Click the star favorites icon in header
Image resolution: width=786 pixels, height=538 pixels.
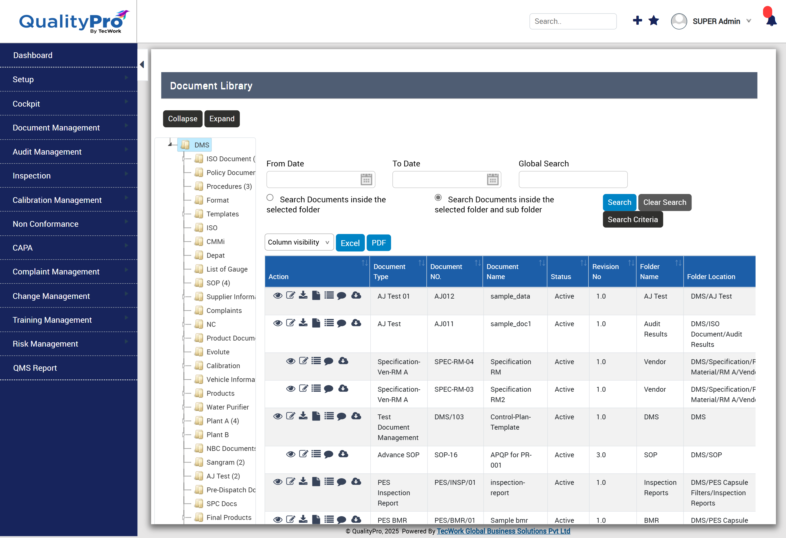pos(654,21)
